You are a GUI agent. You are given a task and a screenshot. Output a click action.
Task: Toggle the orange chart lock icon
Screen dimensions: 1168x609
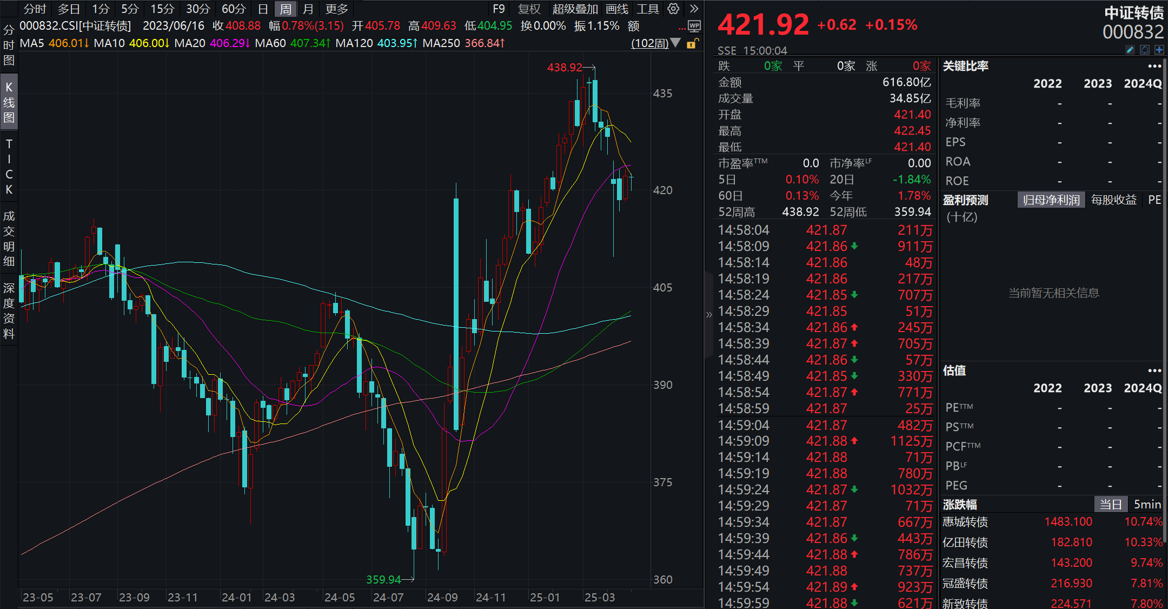point(692,43)
